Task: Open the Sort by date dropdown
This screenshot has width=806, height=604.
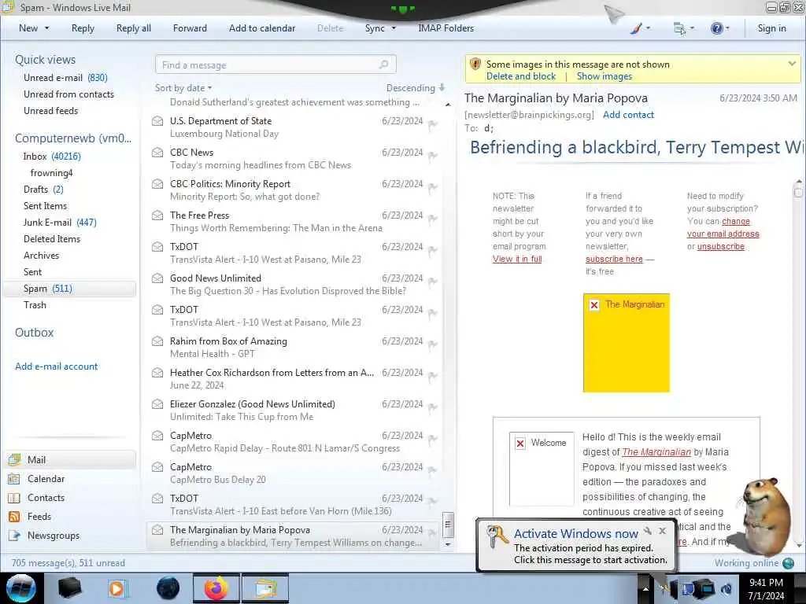Action: 183,88
